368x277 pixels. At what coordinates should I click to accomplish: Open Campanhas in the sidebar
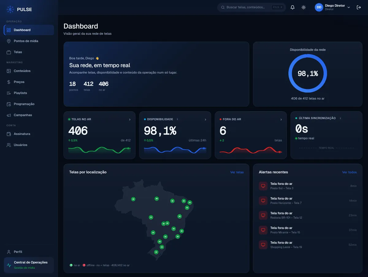coord(29,115)
